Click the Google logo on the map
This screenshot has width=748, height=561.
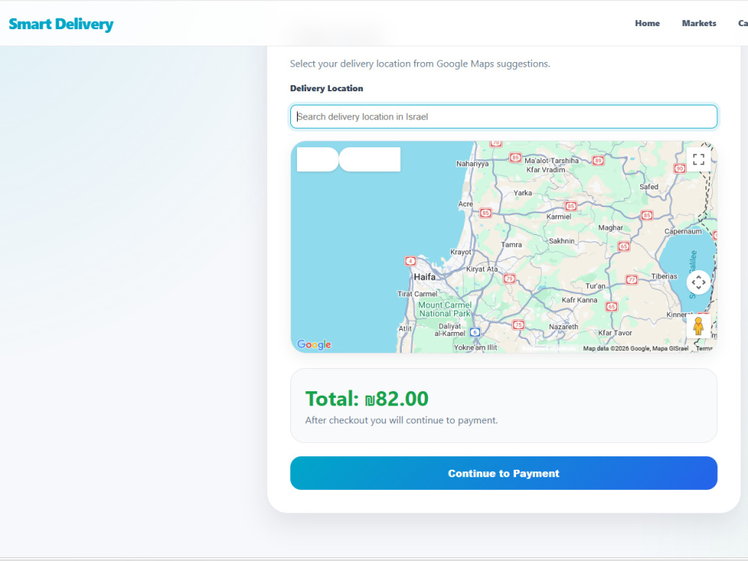click(314, 344)
